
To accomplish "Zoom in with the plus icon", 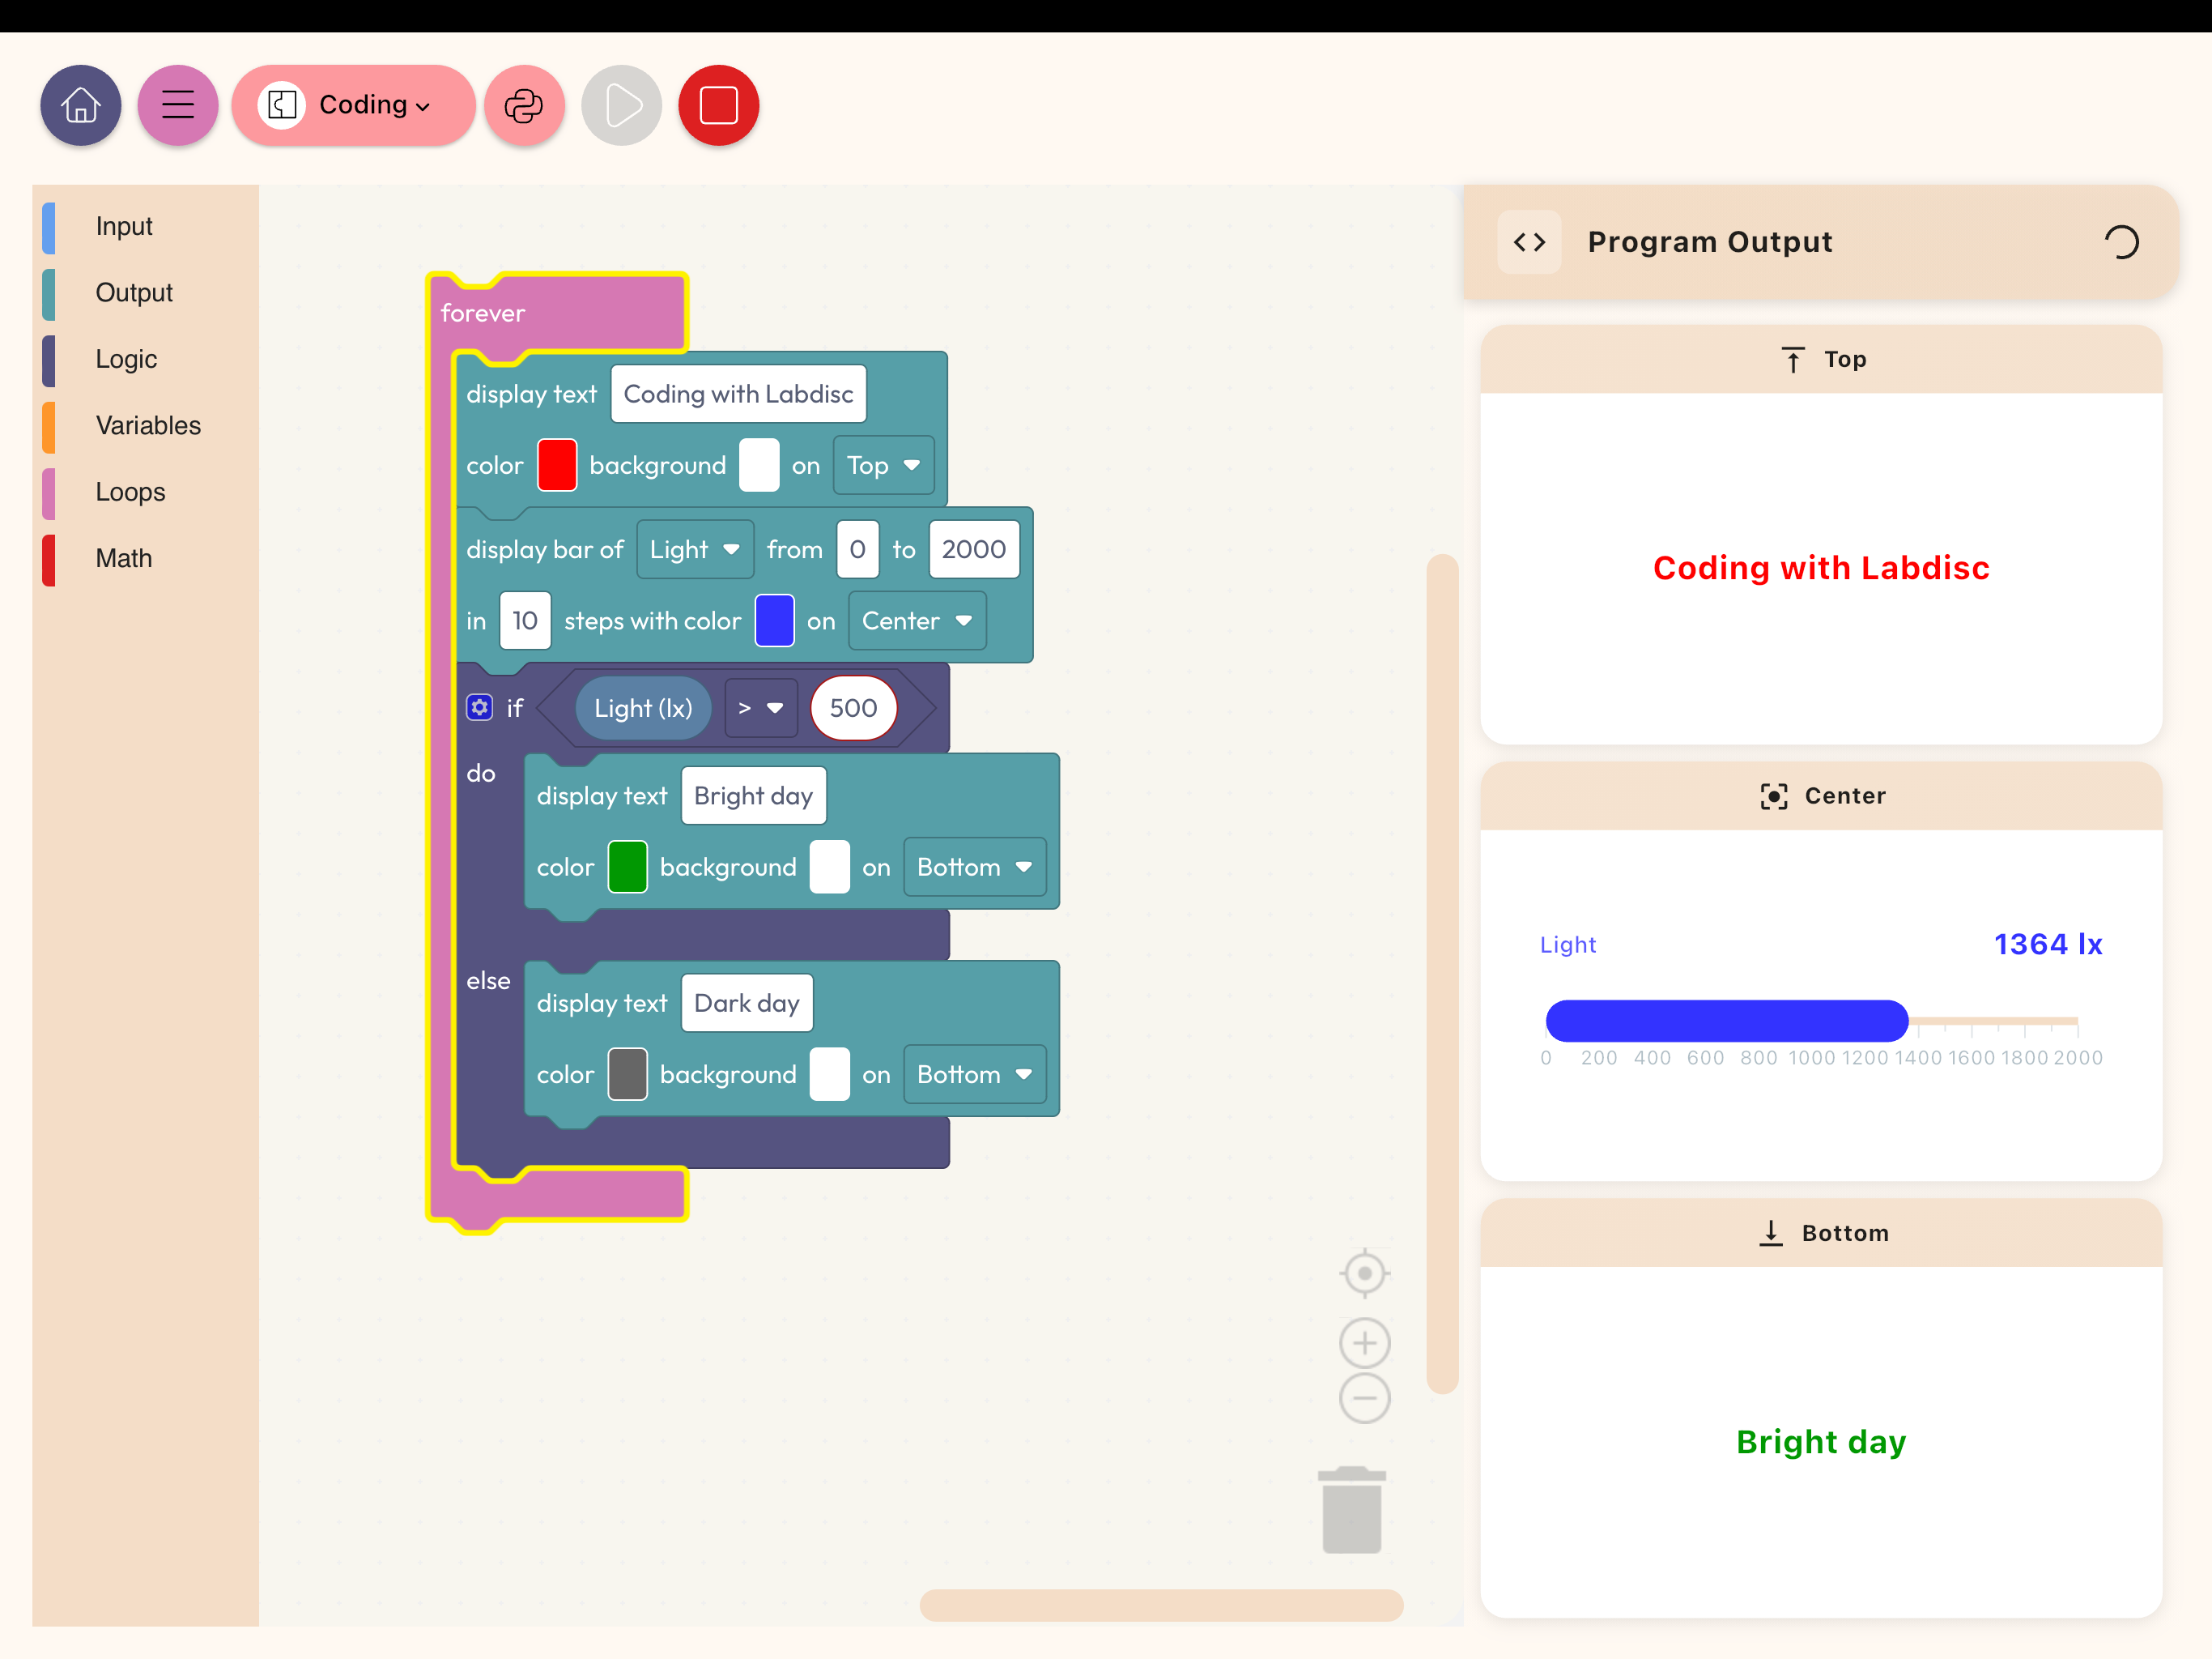I will pyautogui.click(x=1364, y=1343).
